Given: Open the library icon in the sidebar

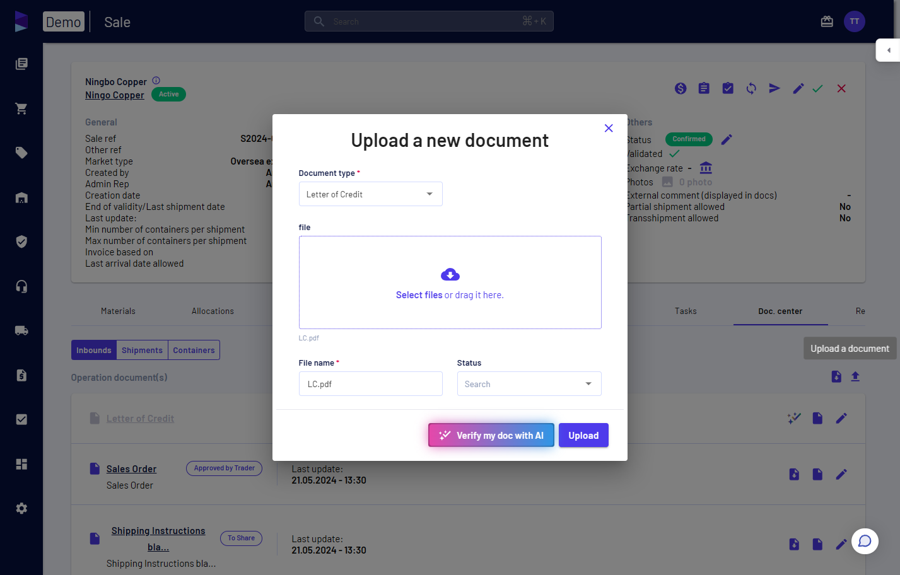Looking at the screenshot, I should tap(21, 64).
